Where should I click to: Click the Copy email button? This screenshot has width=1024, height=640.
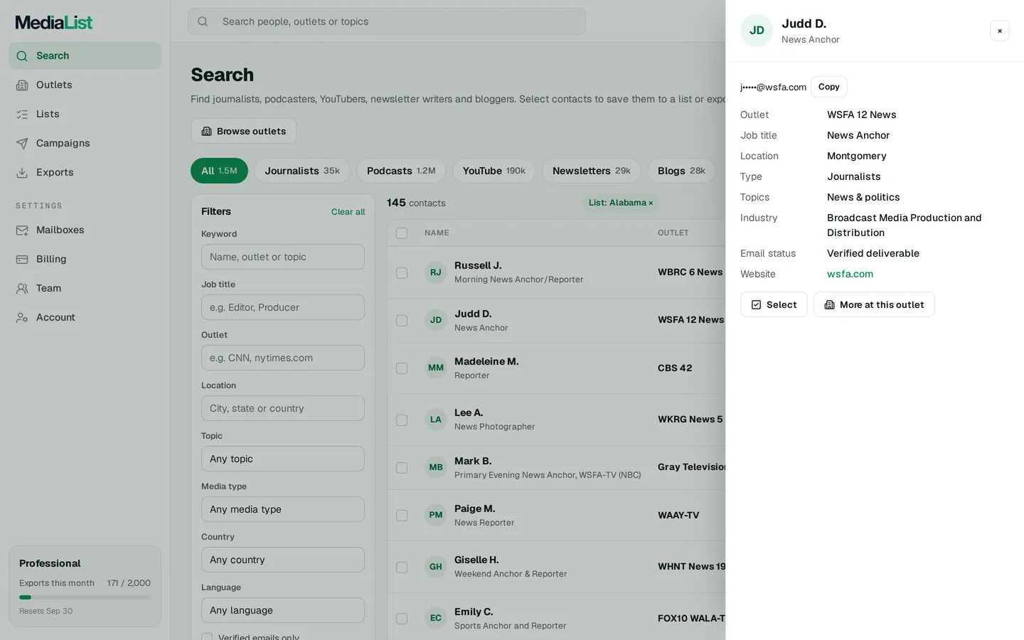pyautogui.click(x=829, y=87)
